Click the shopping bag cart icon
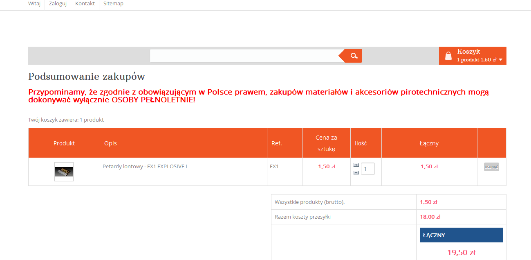The width and height of the screenshot is (531, 260). (x=448, y=56)
